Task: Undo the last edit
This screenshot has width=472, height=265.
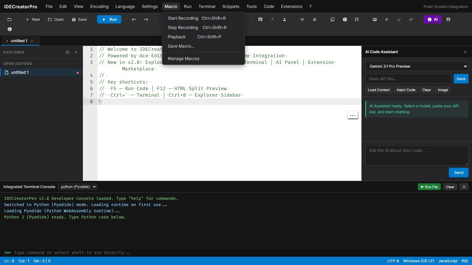Action: [134, 19]
